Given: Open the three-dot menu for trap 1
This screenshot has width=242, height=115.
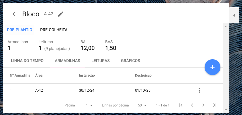Looking at the screenshot, I should click(x=199, y=90).
